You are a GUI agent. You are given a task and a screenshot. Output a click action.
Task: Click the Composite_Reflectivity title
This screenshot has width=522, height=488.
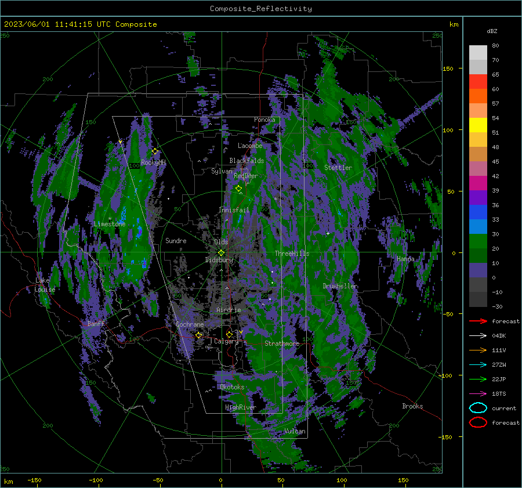tap(261, 9)
